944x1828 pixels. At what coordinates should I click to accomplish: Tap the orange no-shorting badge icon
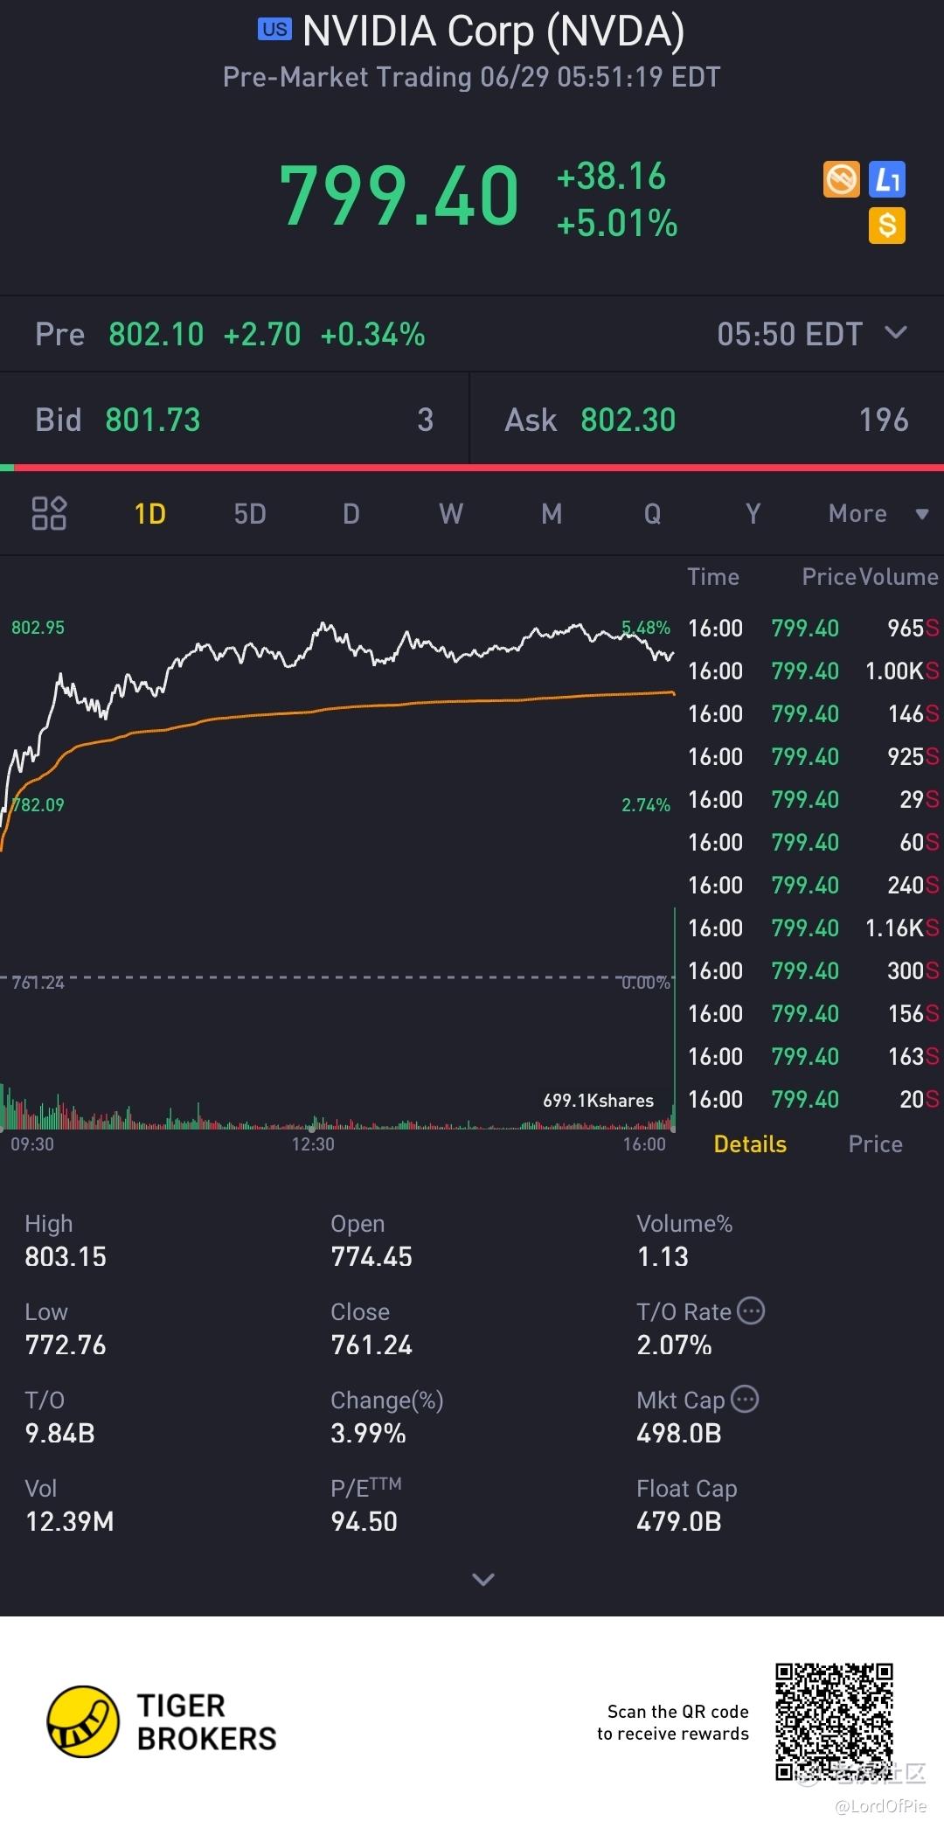click(842, 180)
